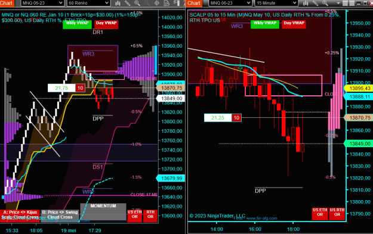Click zoom in magnifier in left chart toolbar

[x=137, y=3]
